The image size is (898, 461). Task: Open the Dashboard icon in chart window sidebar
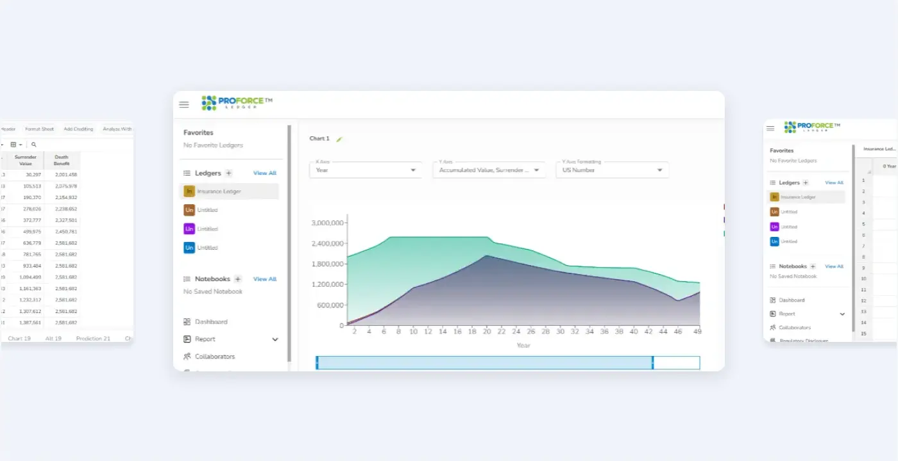tap(187, 322)
